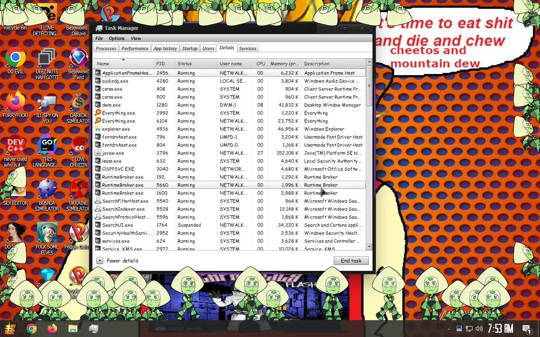
Task: Switch to the Services tab
Action: point(248,48)
